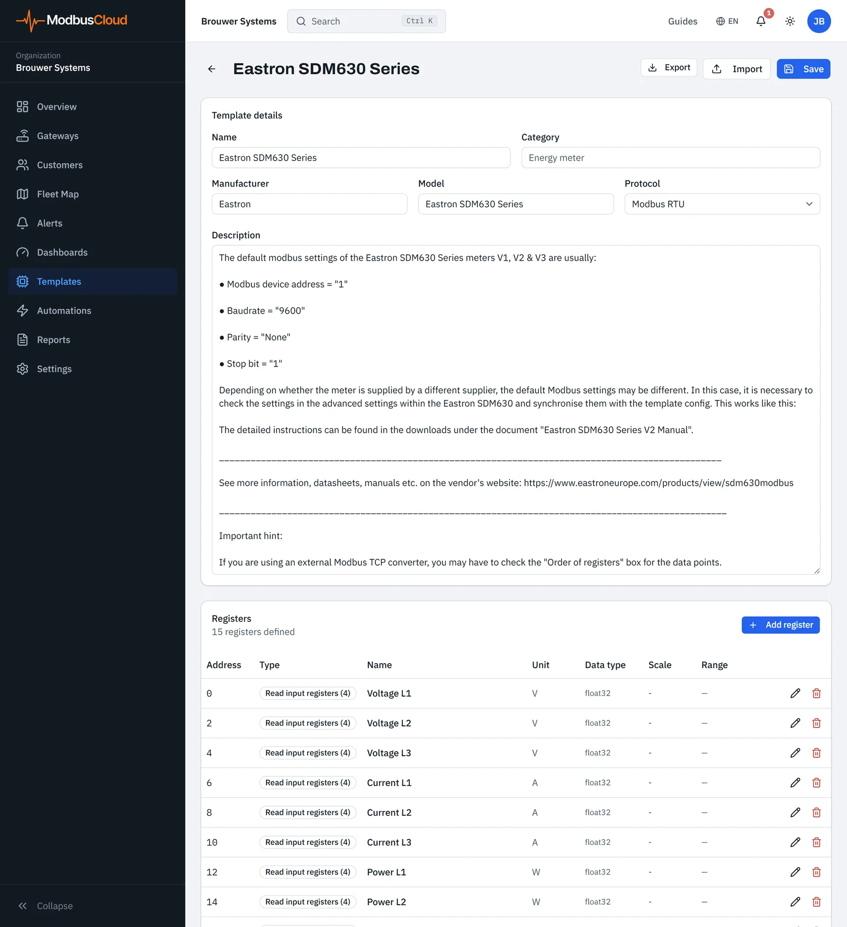Add a new register
Screen dimensions: 847x927
(x=780, y=625)
